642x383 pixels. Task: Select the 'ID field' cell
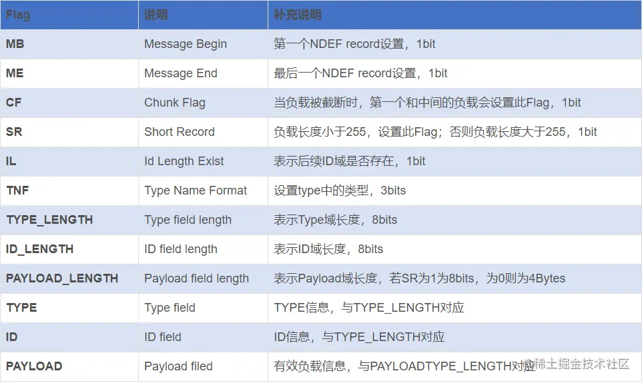(203, 337)
